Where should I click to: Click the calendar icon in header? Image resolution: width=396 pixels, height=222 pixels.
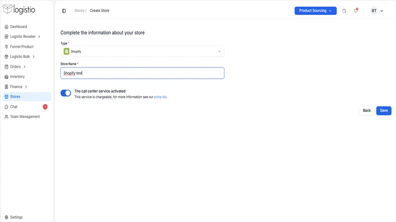[344, 11]
